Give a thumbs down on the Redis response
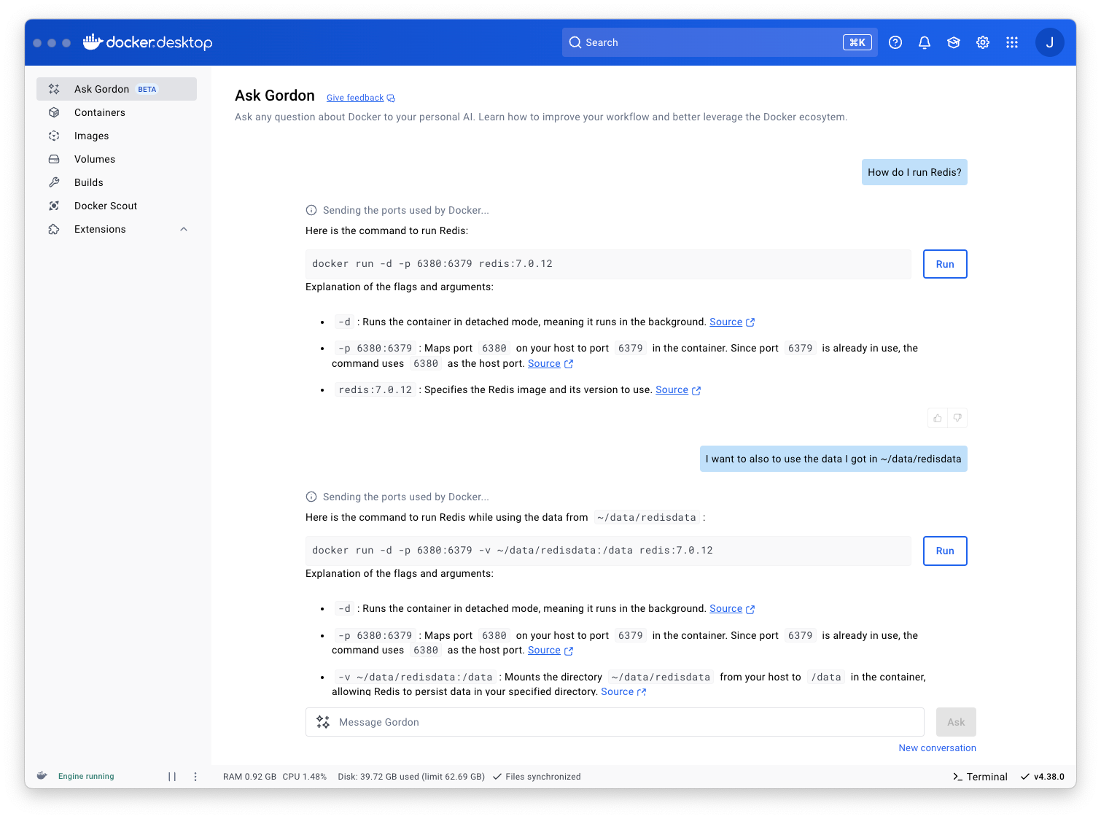Screen dimensions: 1101x819 [957, 417]
